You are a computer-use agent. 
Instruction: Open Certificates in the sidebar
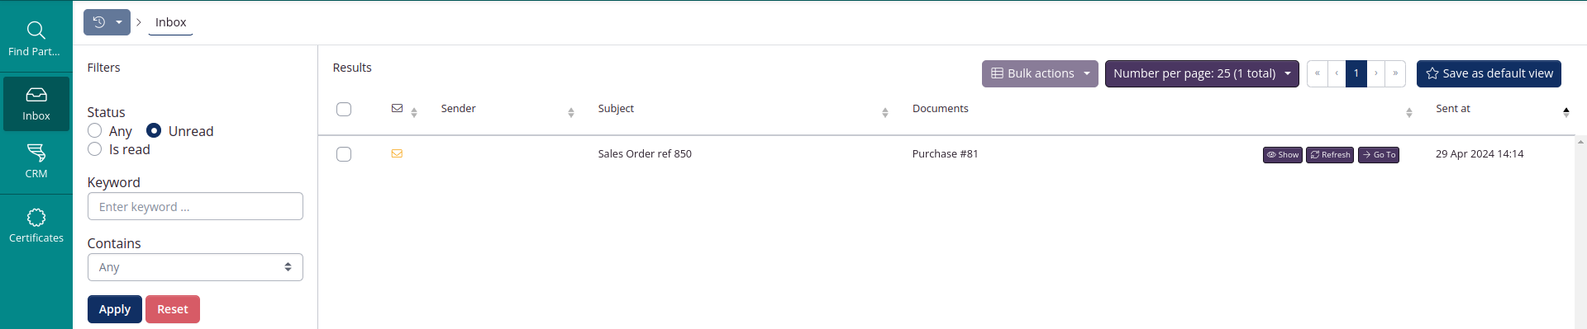36,226
